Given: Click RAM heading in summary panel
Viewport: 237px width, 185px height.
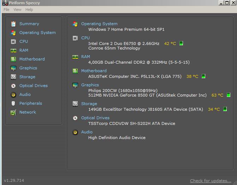Looking at the screenshot, I should coord(85,57).
